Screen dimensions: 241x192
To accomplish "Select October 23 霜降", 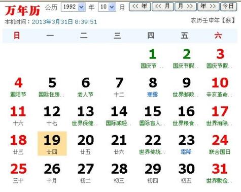I will 186,144.
